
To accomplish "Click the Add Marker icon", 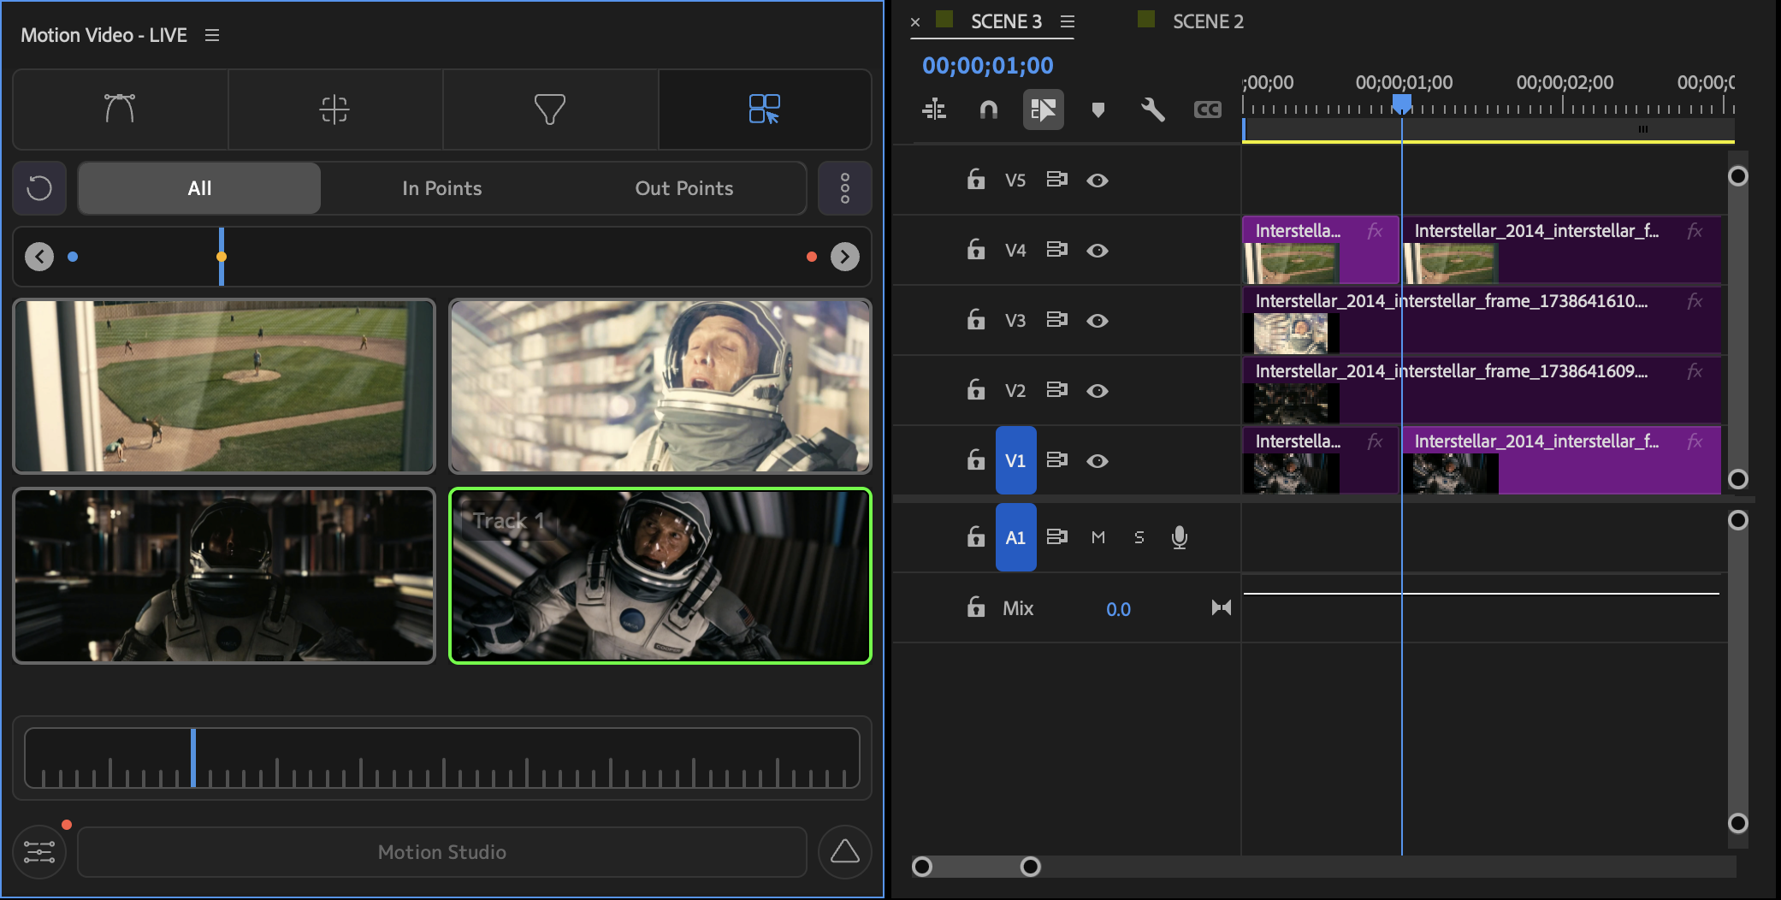I will pyautogui.click(x=1098, y=110).
